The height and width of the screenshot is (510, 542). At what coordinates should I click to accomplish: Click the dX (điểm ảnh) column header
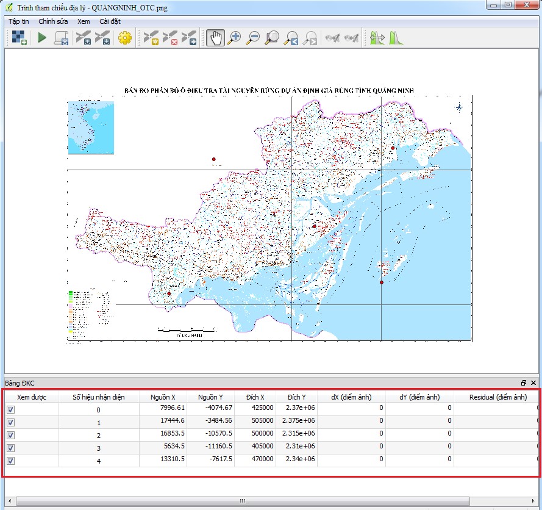351,397
